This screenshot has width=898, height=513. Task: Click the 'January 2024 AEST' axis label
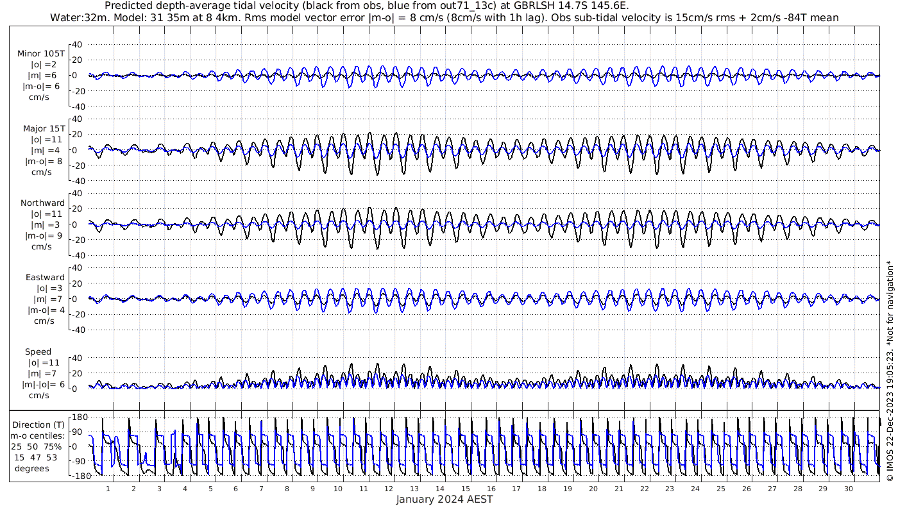(445, 499)
